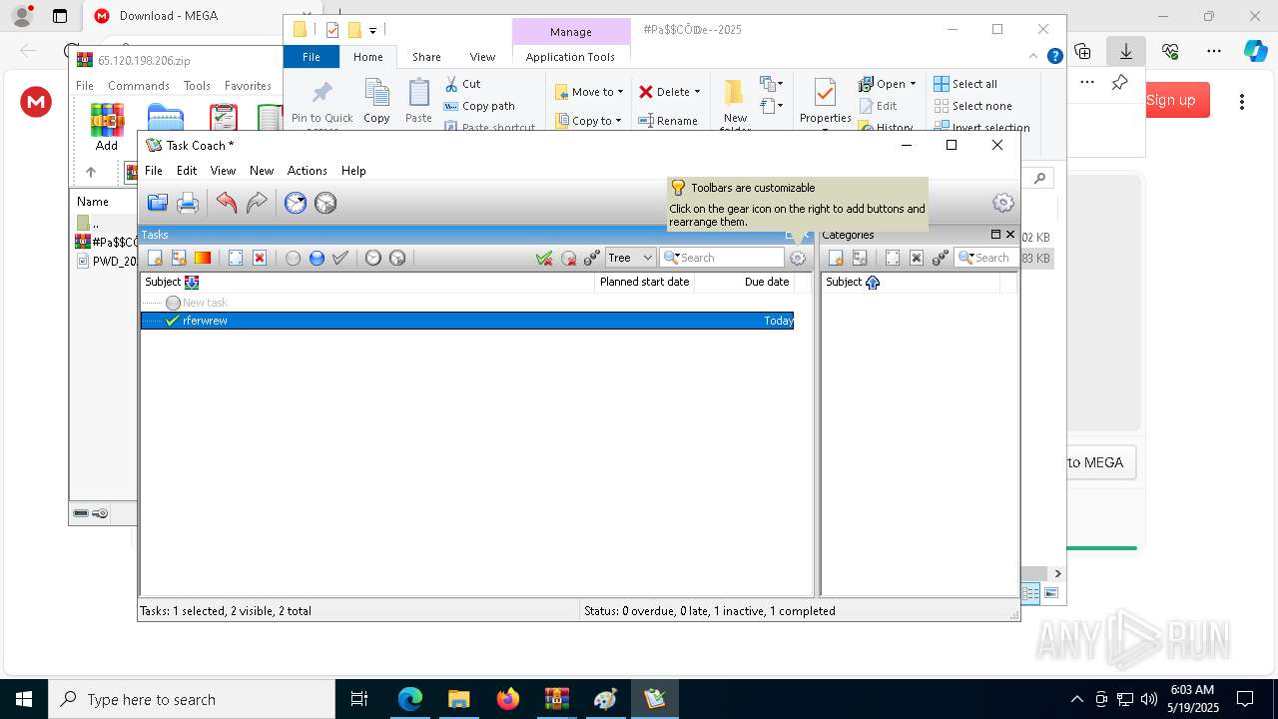Mark task inactive with grey circle icon
This screenshot has height=719, width=1278.
(x=293, y=258)
